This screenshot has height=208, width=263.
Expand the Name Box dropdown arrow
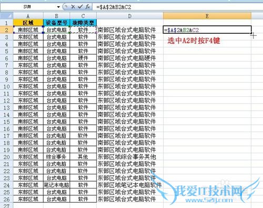coord(58,7)
